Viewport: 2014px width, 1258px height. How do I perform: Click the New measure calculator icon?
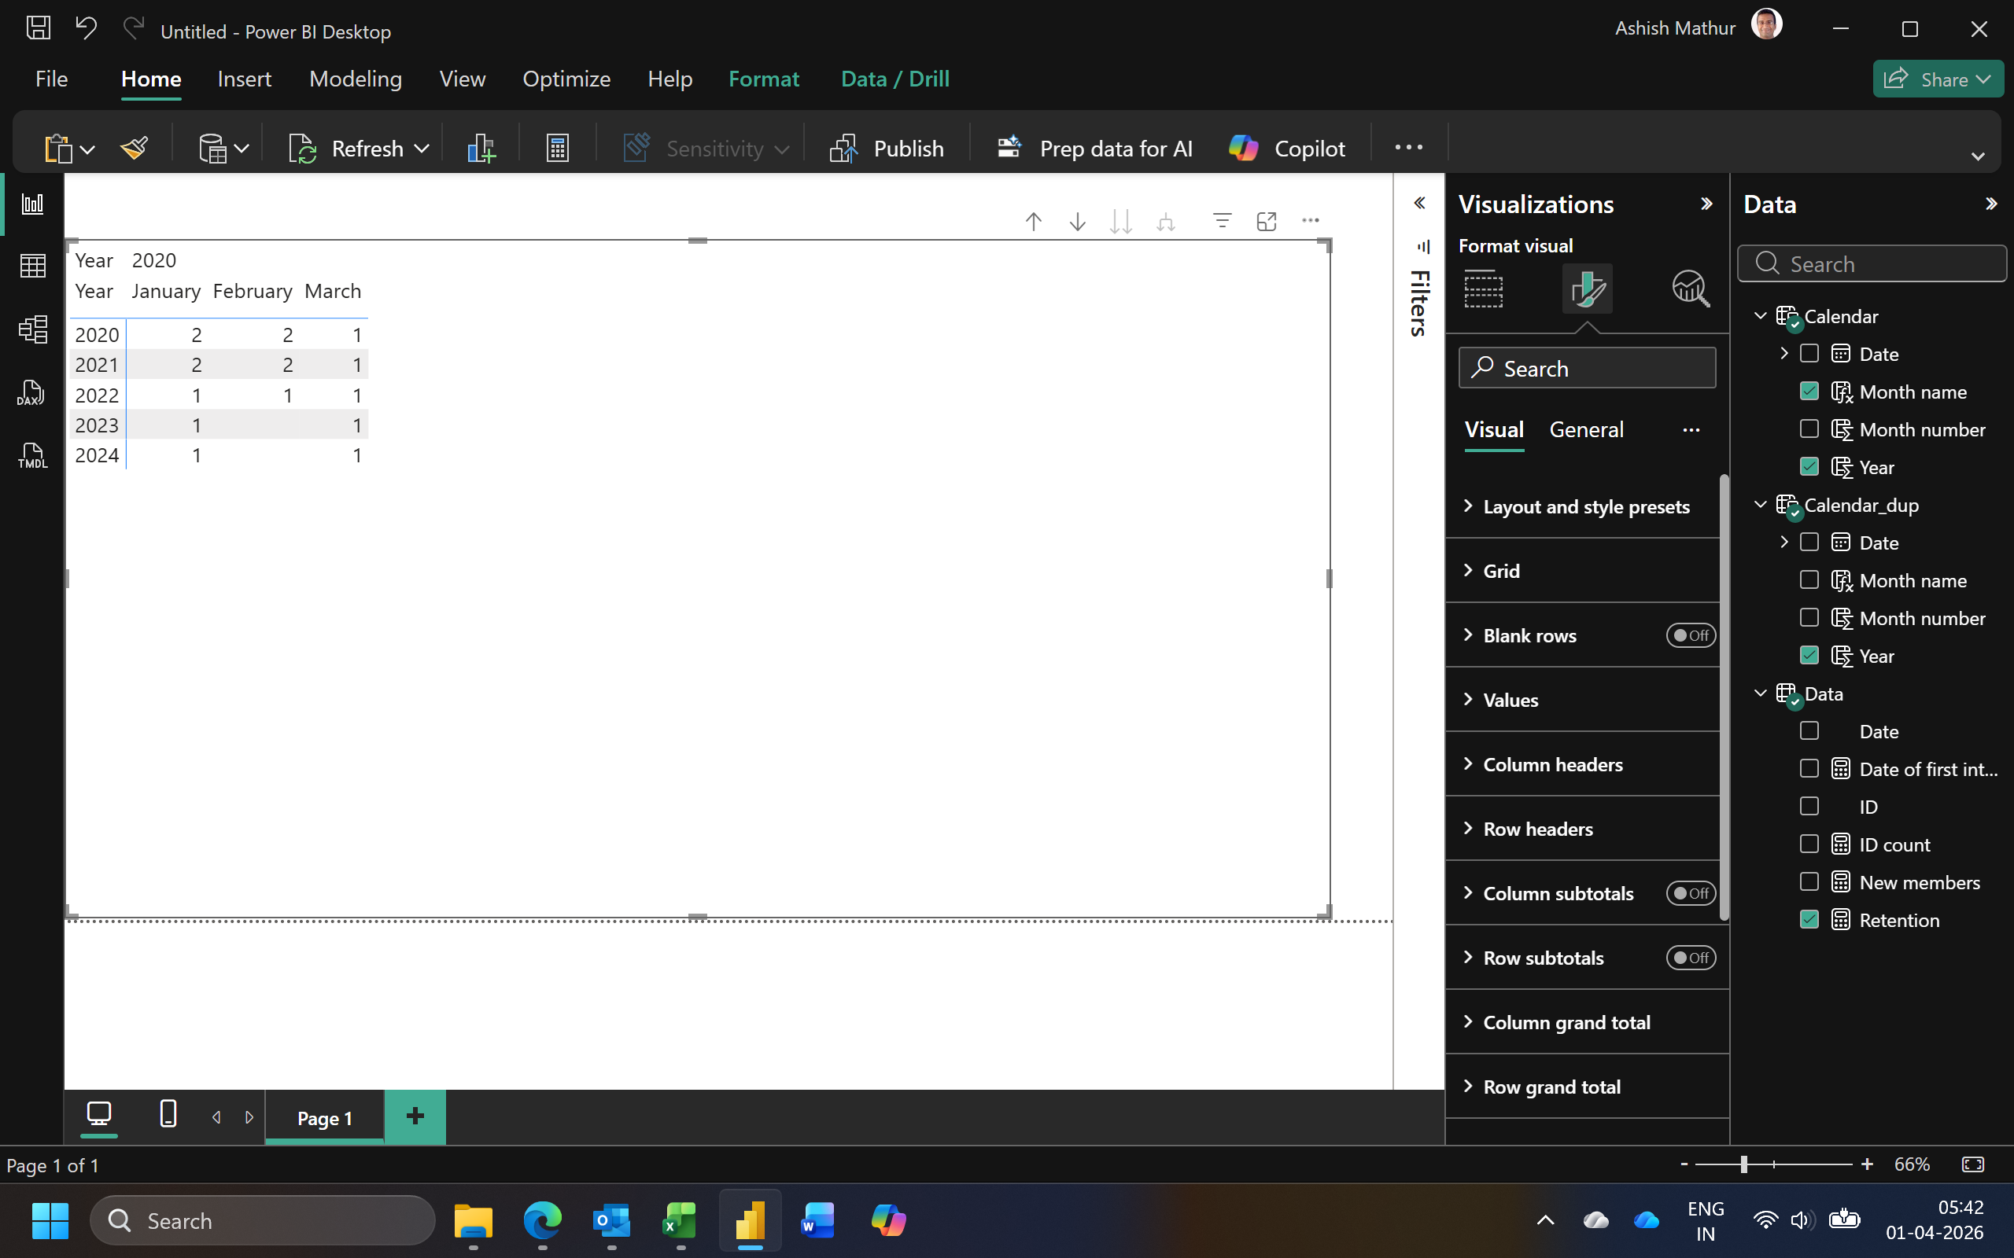[x=557, y=148]
